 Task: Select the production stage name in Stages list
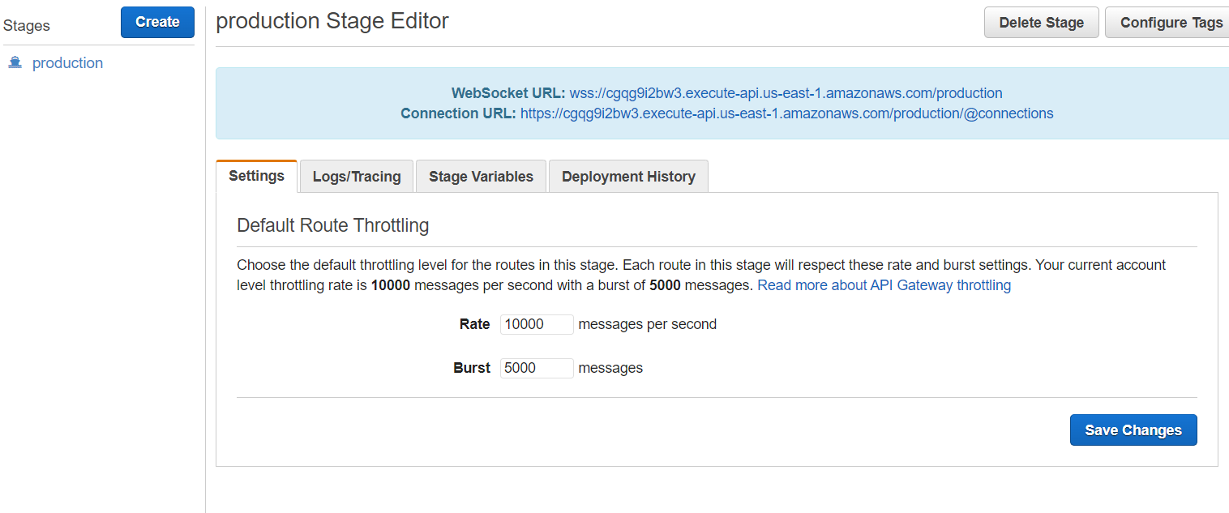(67, 63)
